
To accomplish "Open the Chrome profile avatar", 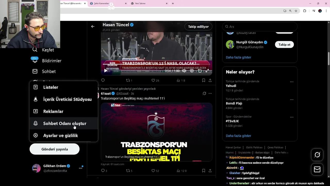I will pos(320,11).
